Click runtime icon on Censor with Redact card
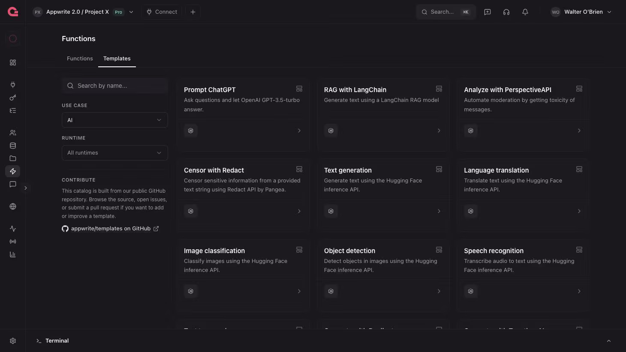This screenshot has height=352, width=626. coord(191,211)
